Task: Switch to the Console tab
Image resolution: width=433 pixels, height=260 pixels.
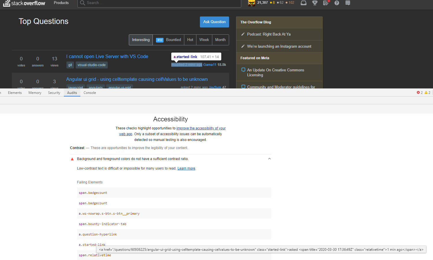Action: click(x=90, y=93)
